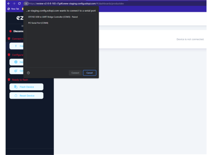Image resolution: width=212 pixels, height=155 pixels.
Task: Click the lightning bolt connect icon
Action: (16, 46)
